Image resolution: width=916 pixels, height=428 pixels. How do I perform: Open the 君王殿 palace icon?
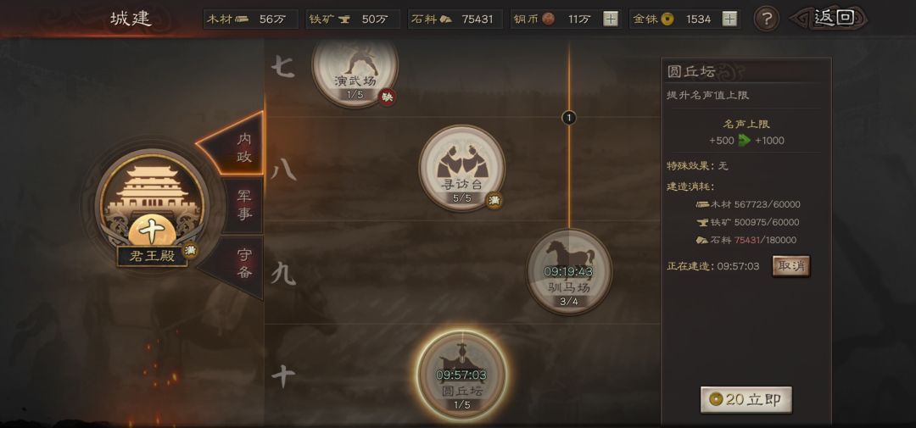[x=152, y=206]
